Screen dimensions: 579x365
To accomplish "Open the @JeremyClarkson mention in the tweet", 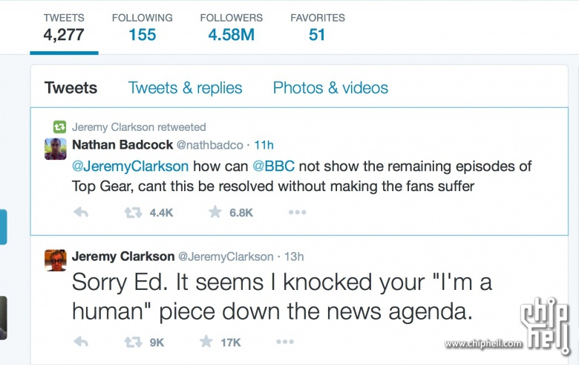I will 130,167.
